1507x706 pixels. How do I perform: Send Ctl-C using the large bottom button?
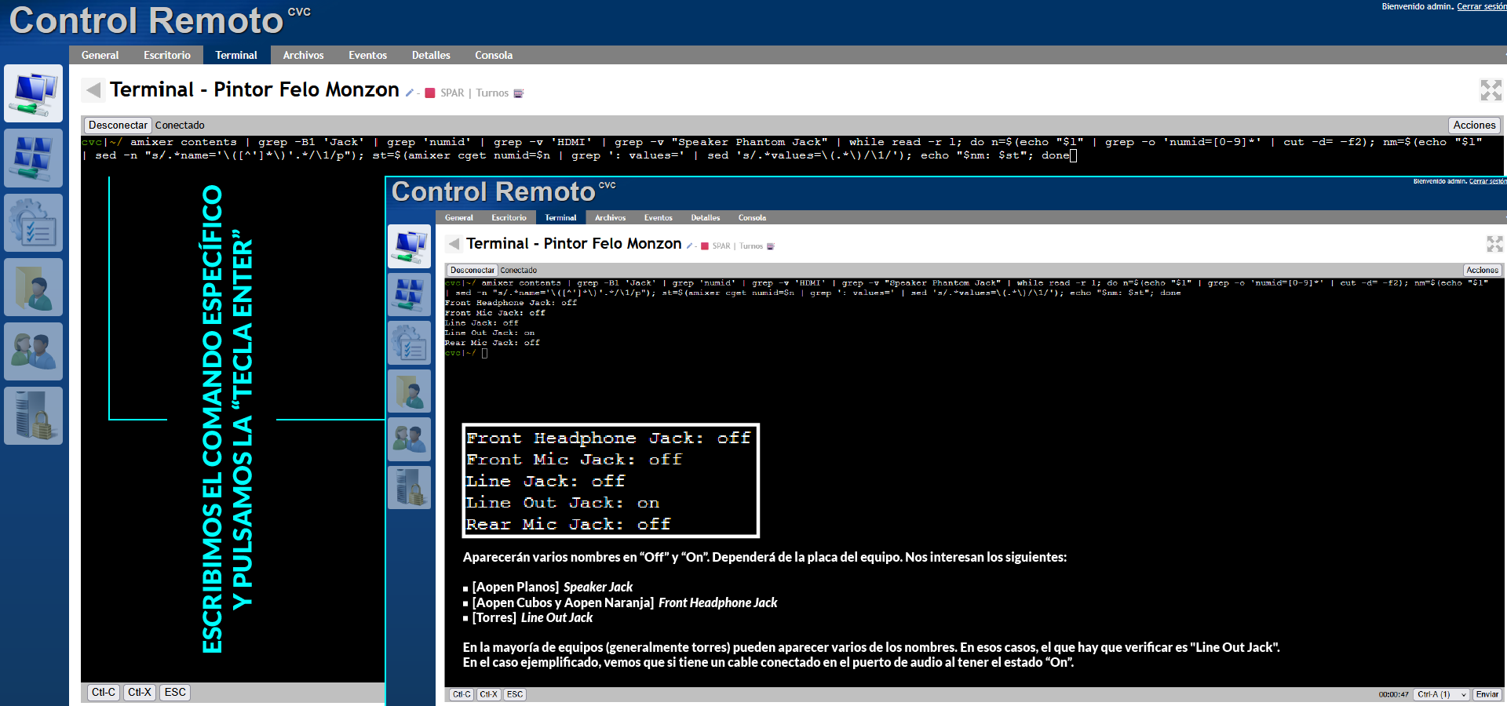point(104,692)
